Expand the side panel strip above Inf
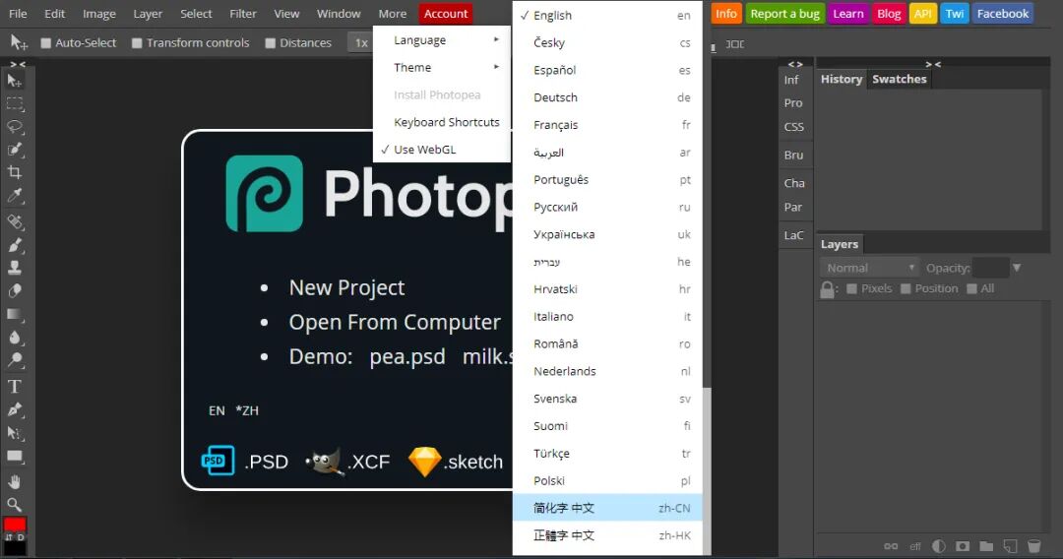This screenshot has height=559, width=1063. point(795,64)
